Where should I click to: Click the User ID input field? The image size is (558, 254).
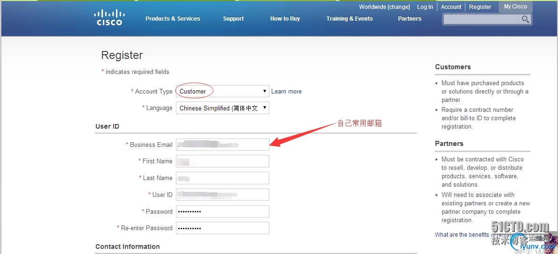coord(223,195)
